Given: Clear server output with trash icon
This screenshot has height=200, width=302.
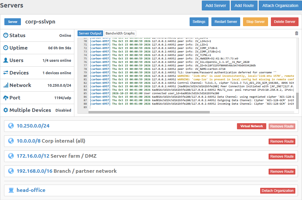Looking at the screenshot, I should (296, 33).
